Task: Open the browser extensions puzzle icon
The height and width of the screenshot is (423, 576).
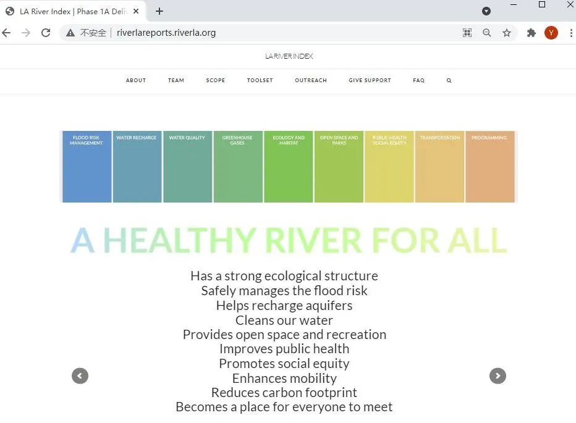Action: click(x=531, y=33)
